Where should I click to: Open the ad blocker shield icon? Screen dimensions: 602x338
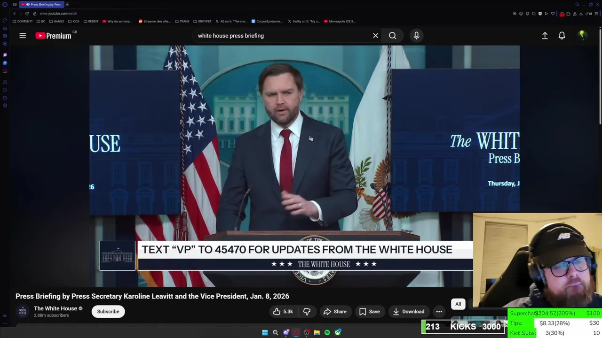[x=540, y=14]
